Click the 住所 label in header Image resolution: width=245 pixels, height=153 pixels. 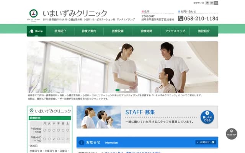[147, 11]
